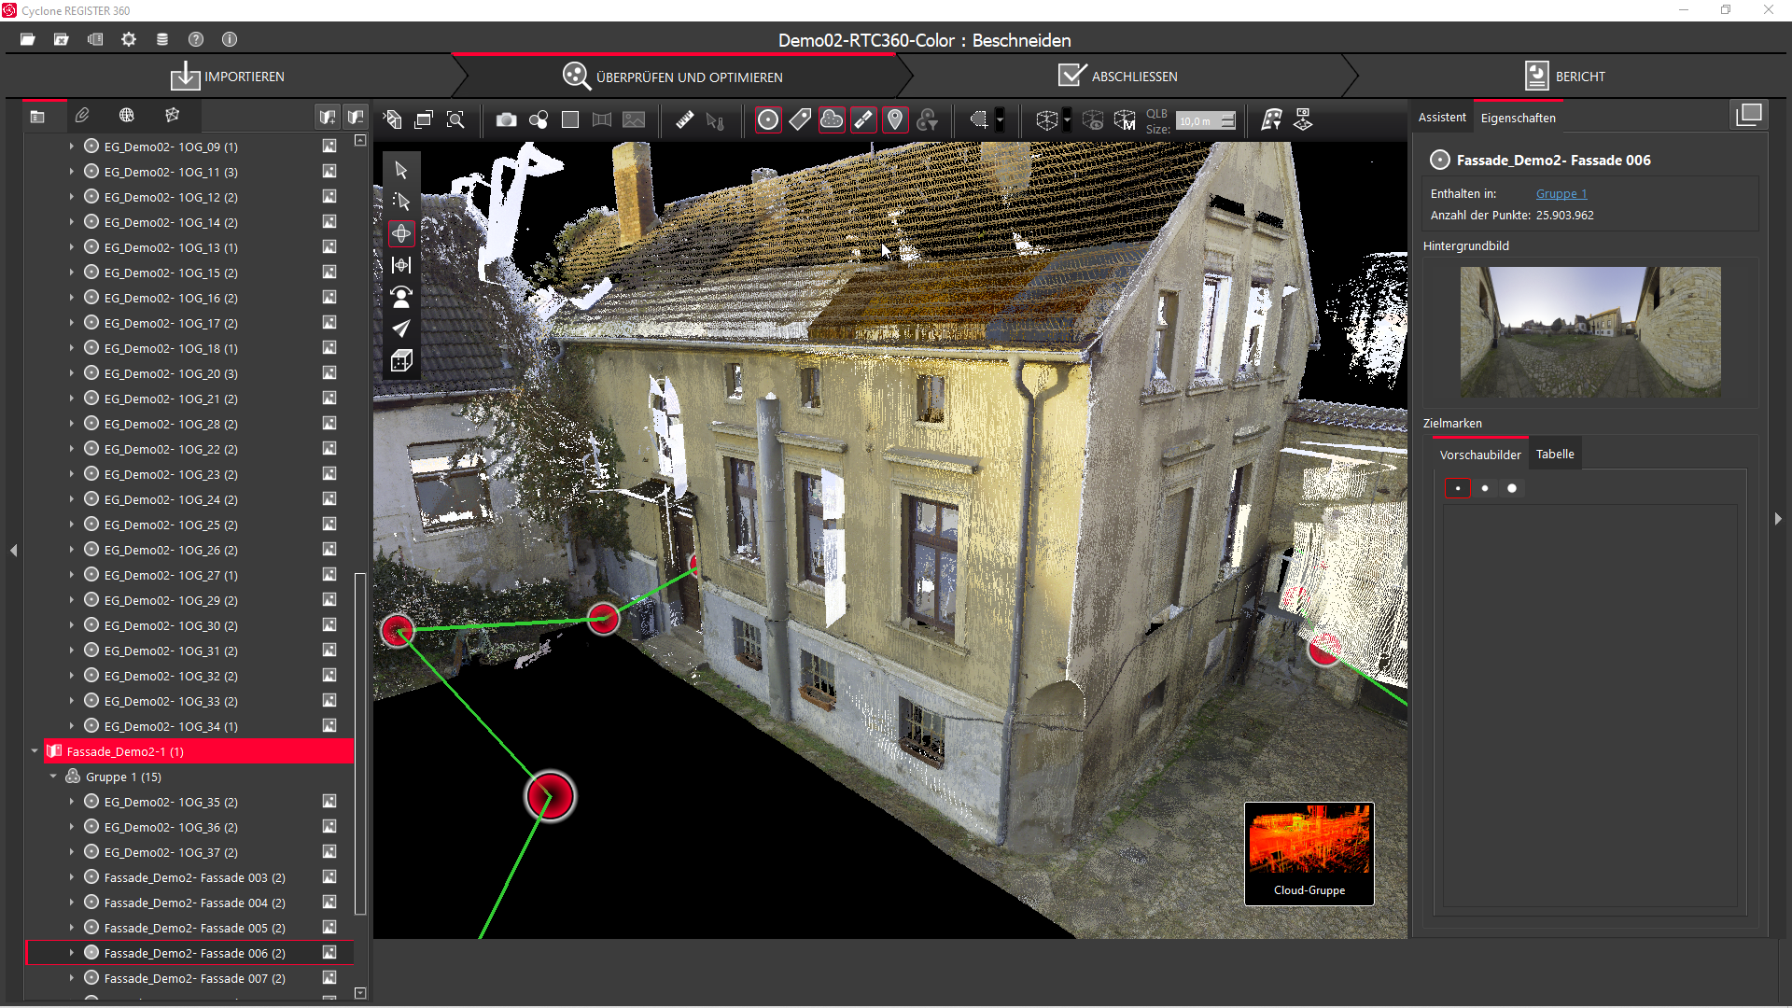
Task: Select the orbit navigation tool
Action: coord(401,233)
